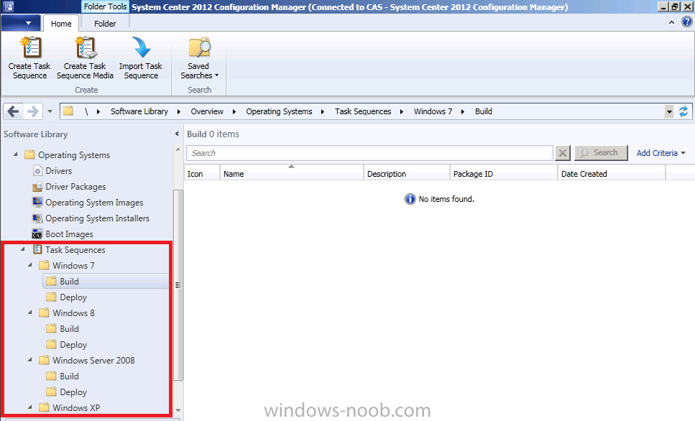Click in the Search input field
This screenshot has width=695, height=421.
tap(369, 153)
